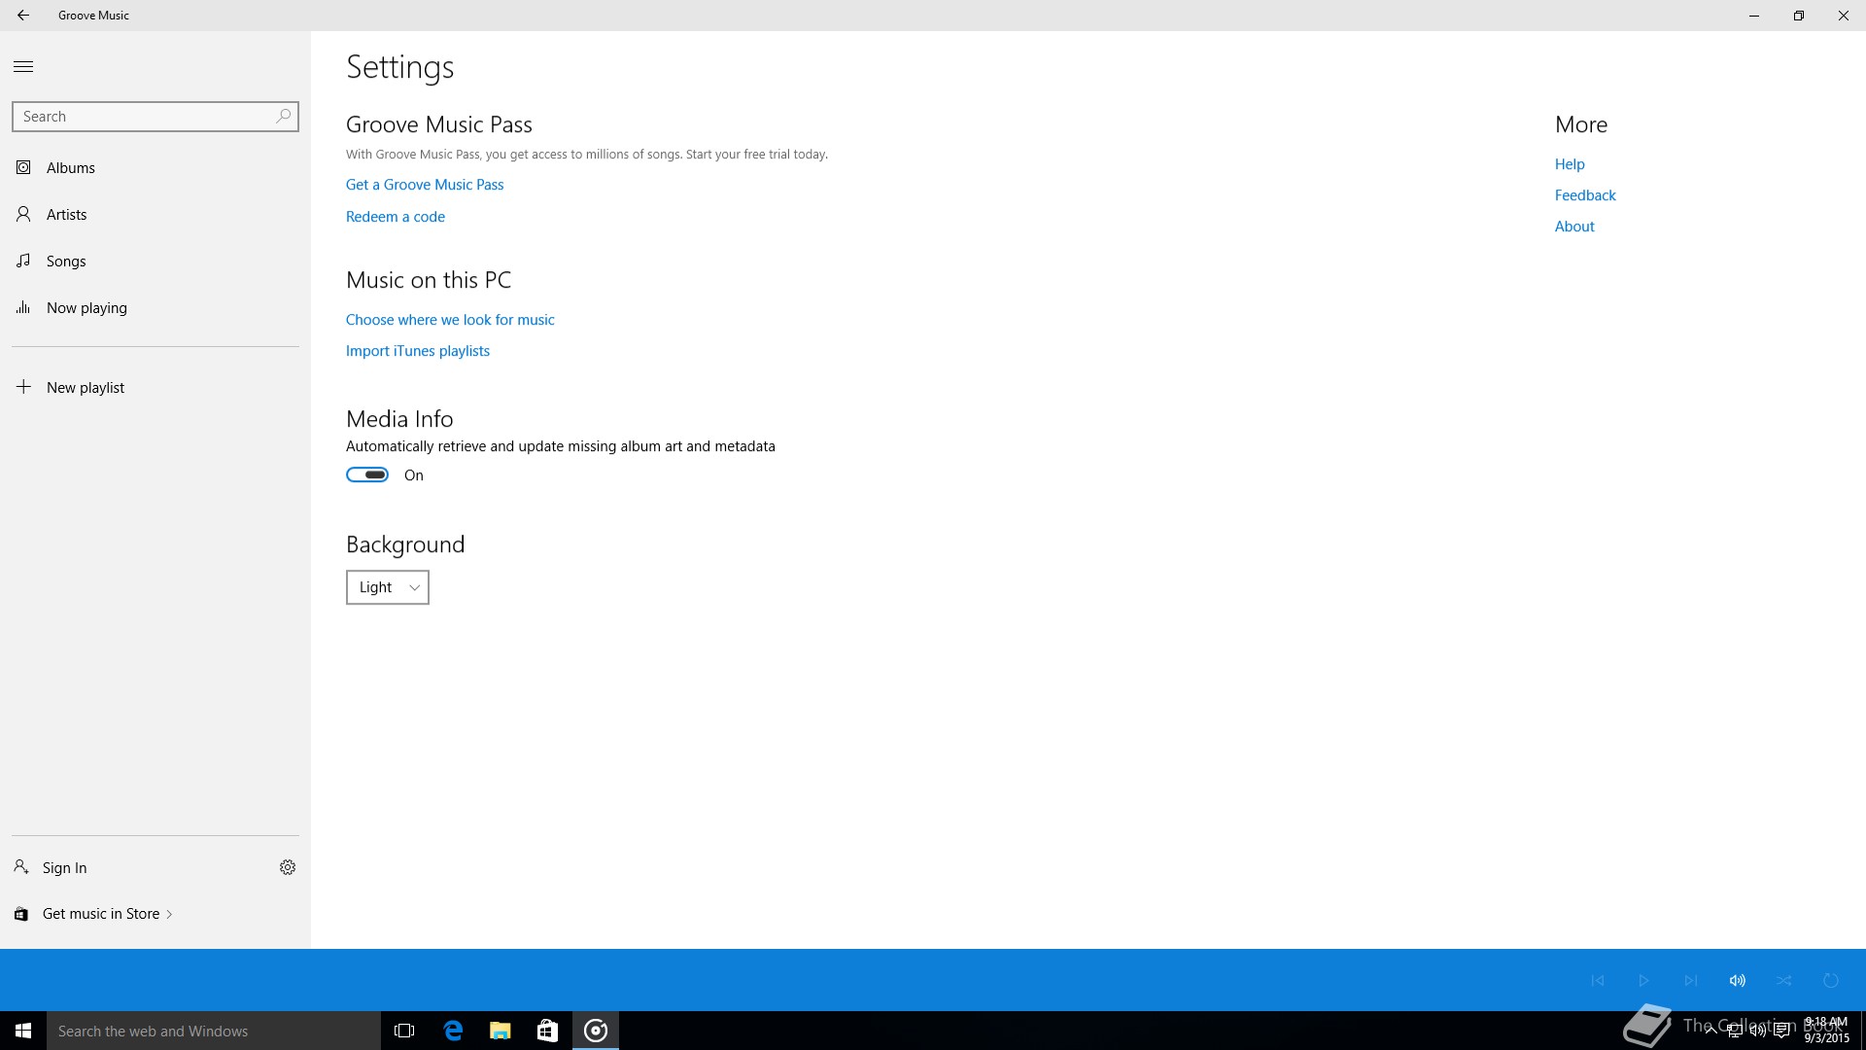Screen dimensions: 1866x1050
Task: Skip to previous track
Action: pos(1598,980)
